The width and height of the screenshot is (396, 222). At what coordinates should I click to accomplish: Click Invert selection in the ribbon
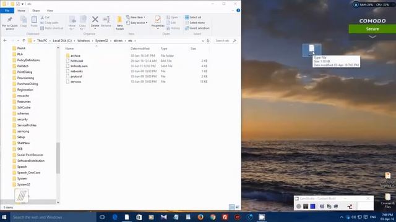tap(197, 28)
